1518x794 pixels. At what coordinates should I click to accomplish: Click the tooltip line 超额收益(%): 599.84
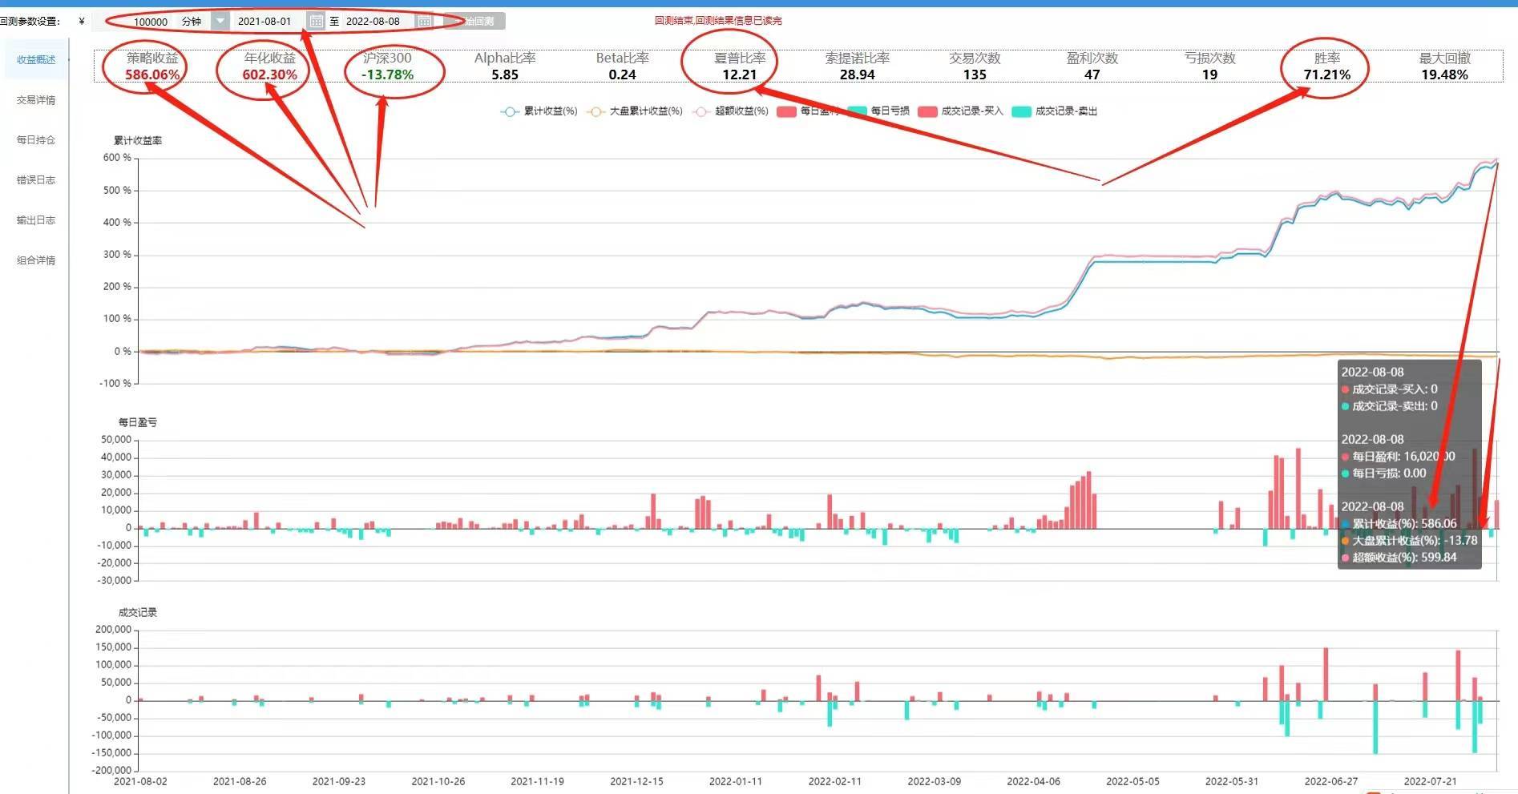1399,558
